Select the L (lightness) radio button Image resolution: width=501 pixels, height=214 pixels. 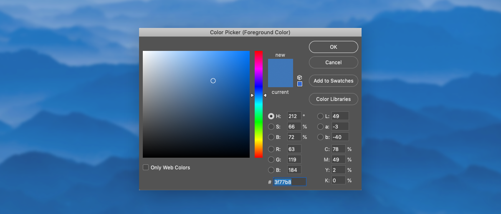(321, 116)
